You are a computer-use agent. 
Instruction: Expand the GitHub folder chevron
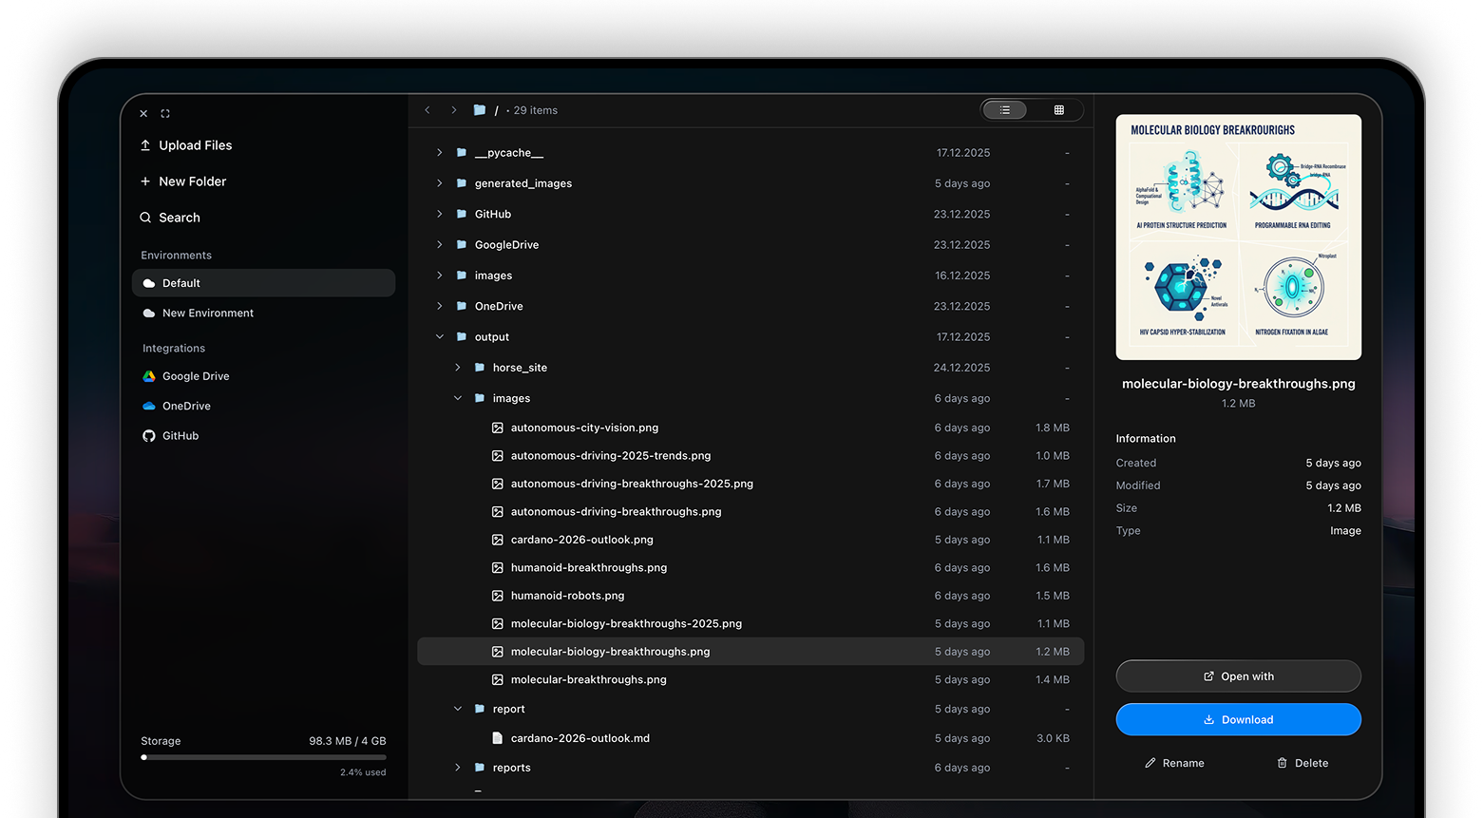tap(439, 214)
